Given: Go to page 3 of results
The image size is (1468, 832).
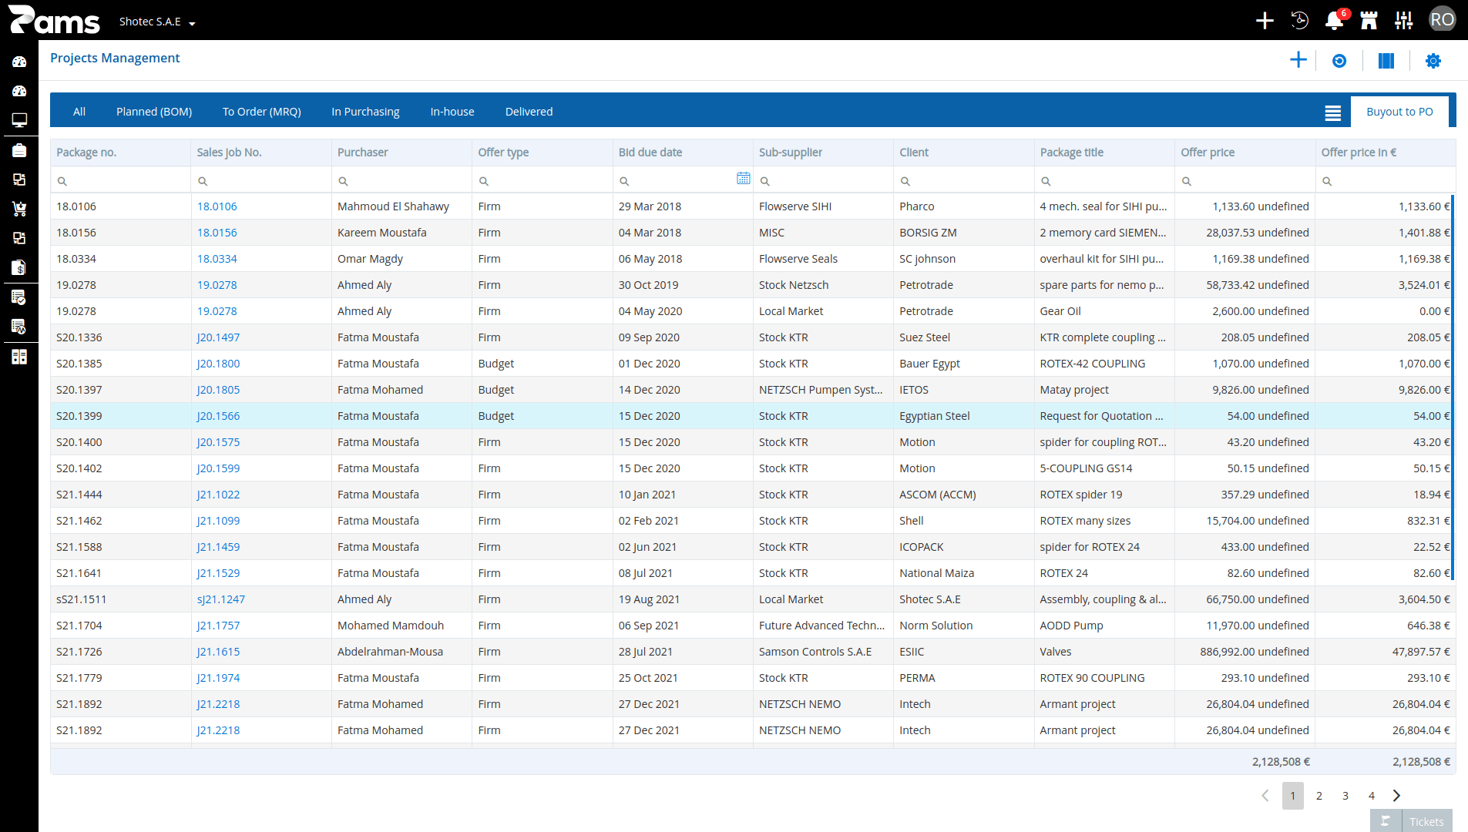Looking at the screenshot, I should [1345, 796].
